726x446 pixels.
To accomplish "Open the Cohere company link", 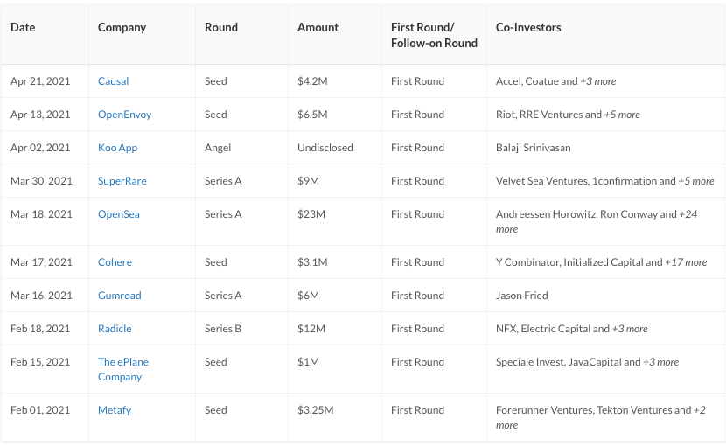I will (115, 262).
